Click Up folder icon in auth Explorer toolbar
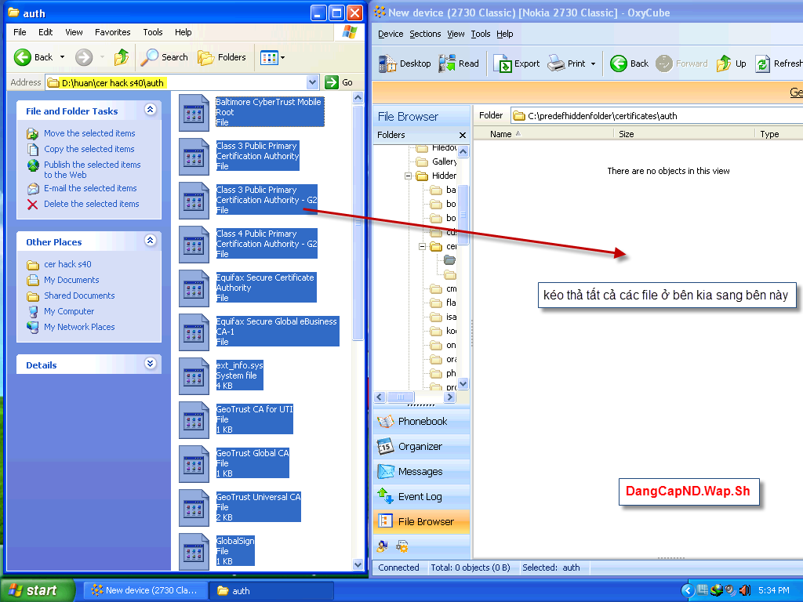The width and height of the screenshot is (803, 602). tap(122, 57)
